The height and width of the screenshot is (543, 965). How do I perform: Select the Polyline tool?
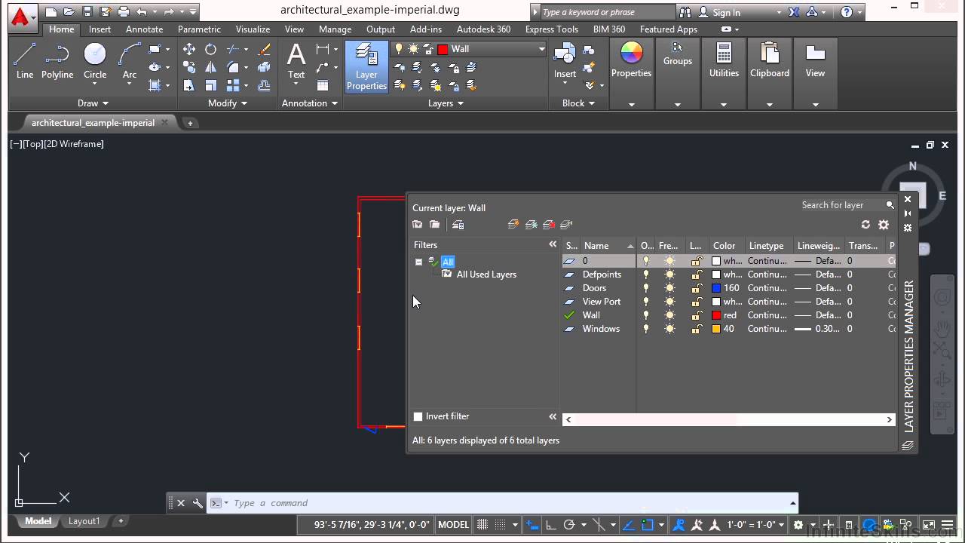click(x=57, y=60)
